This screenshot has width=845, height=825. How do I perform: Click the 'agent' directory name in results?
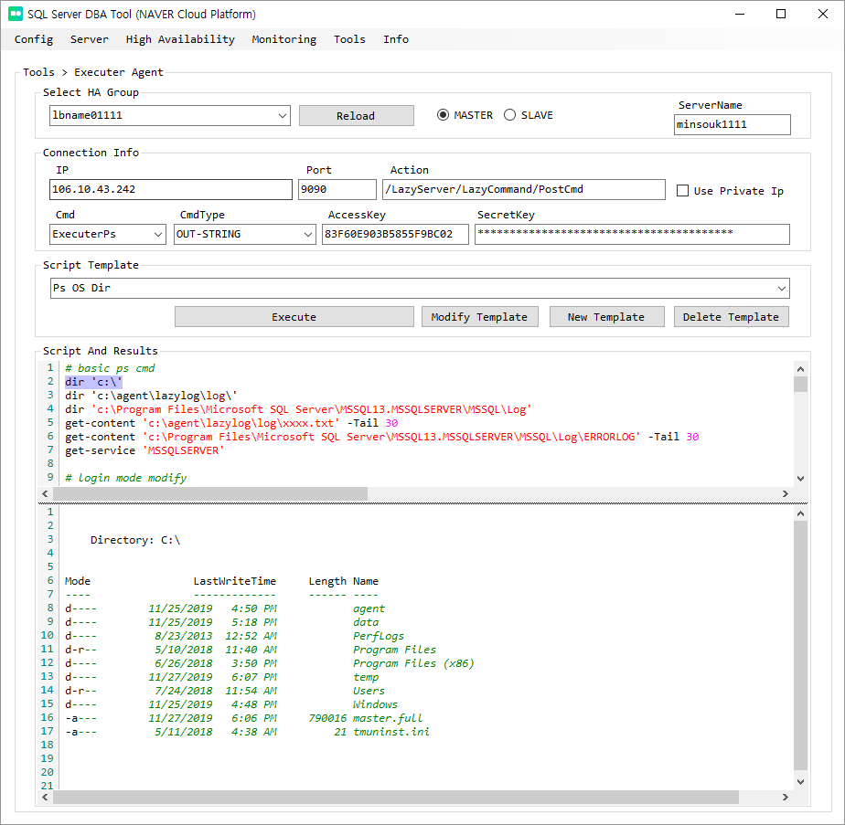369,608
